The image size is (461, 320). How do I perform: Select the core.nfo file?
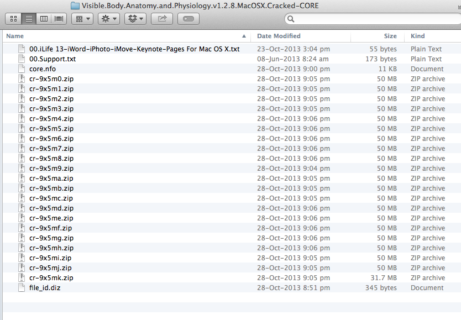pos(43,69)
